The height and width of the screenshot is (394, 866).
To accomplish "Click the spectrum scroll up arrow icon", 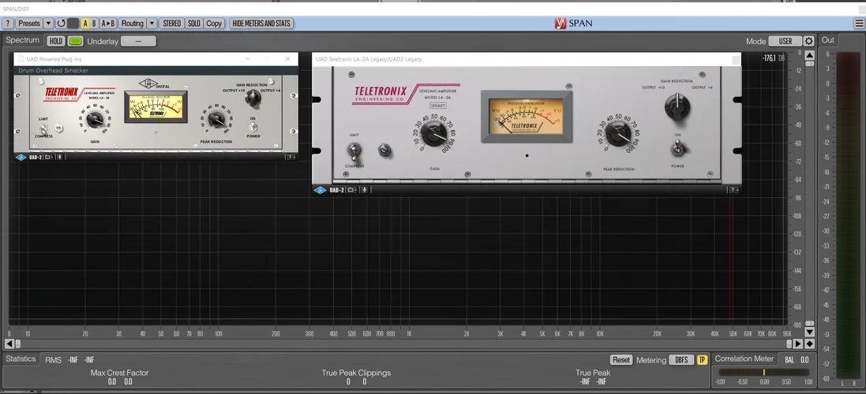I will [x=809, y=54].
